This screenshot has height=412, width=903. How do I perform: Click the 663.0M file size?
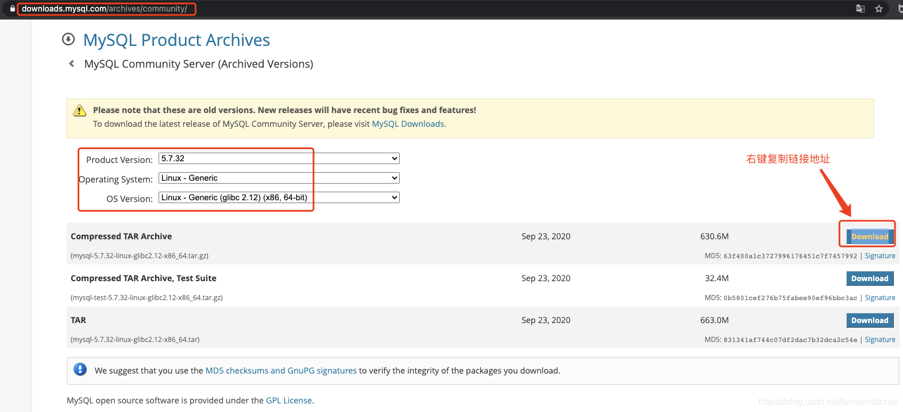point(715,320)
